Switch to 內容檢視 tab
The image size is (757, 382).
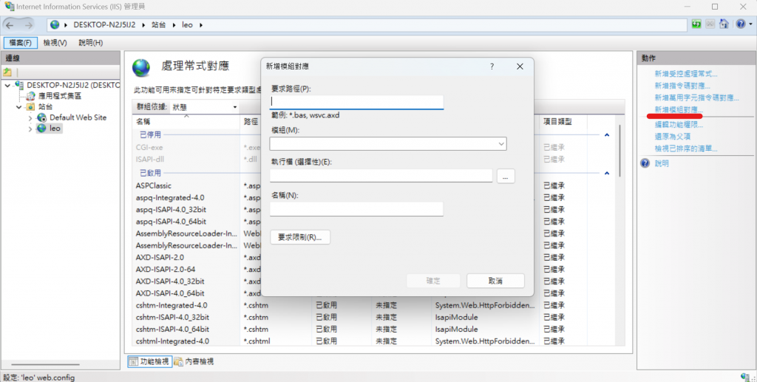coord(194,361)
